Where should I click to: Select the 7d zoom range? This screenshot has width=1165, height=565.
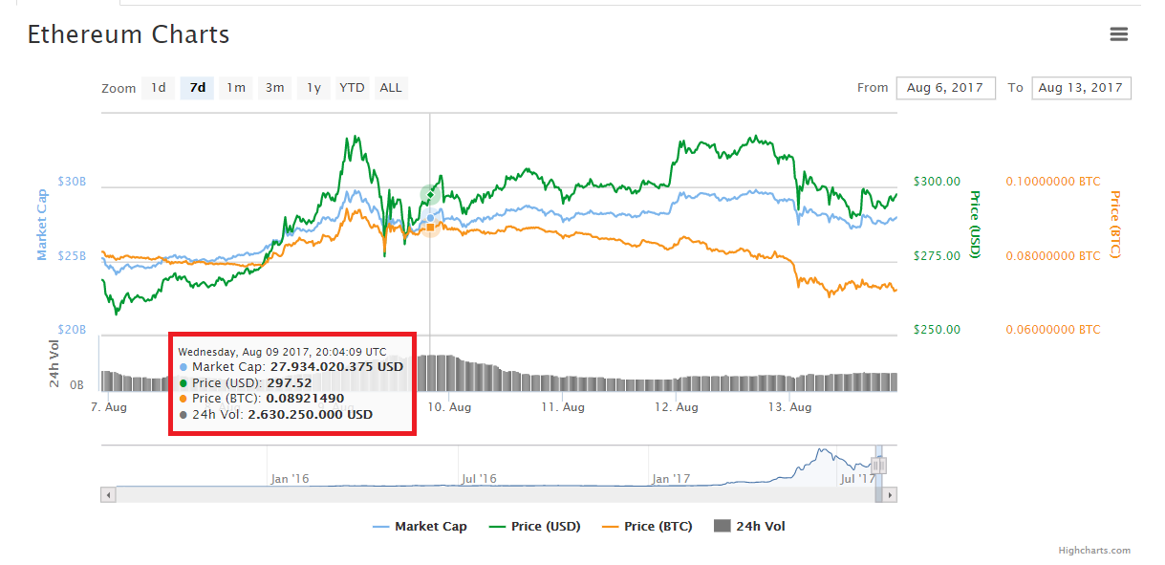pyautogui.click(x=197, y=88)
